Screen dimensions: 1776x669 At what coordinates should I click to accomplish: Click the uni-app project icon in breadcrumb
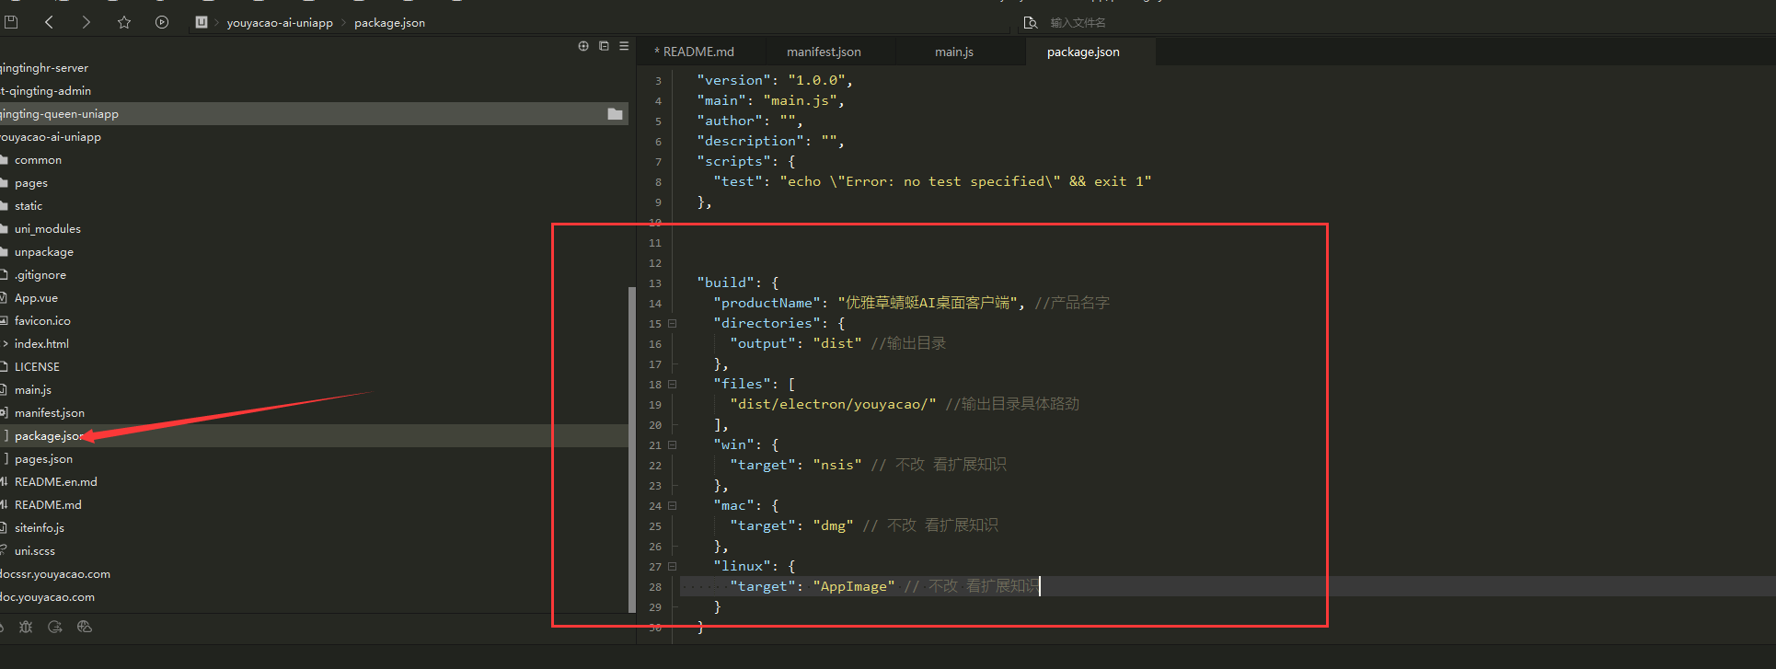(x=202, y=22)
